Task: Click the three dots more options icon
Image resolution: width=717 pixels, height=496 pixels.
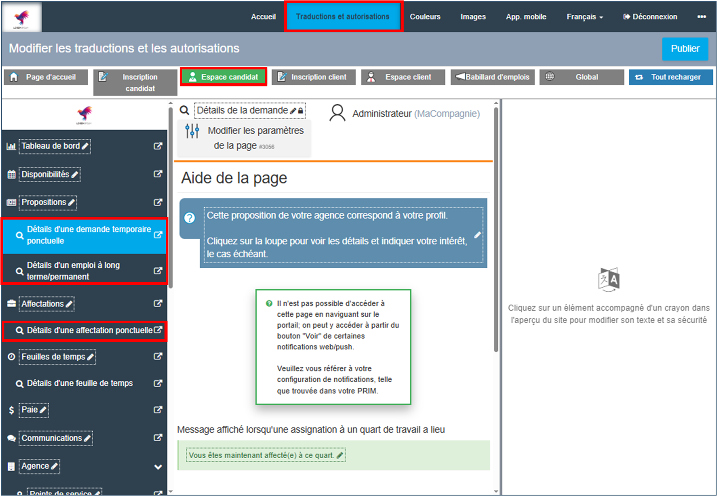Action: coord(701,16)
